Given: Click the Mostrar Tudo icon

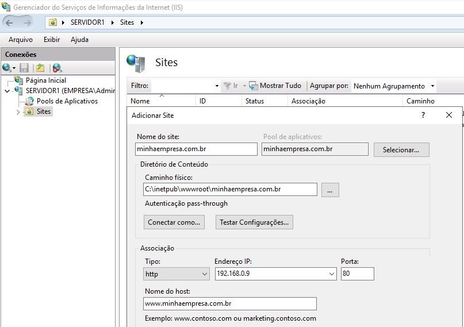Looking at the screenshot, I should (x=254, y=86).
